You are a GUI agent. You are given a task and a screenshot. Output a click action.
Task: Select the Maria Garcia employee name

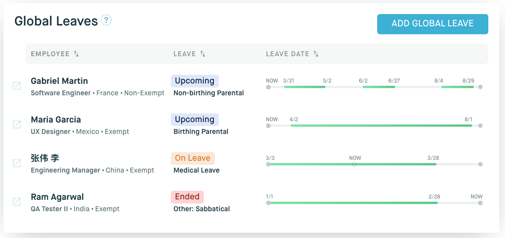(56, 119)
